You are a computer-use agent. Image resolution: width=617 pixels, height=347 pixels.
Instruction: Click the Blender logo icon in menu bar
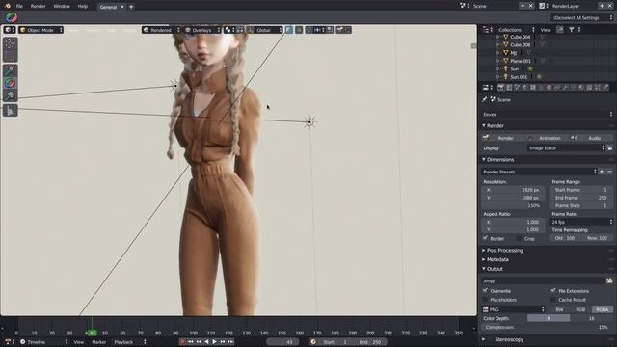click(7, 6)
